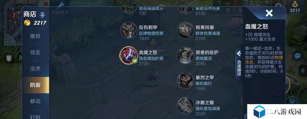307x119 pixels.
Task: Select the 防御 category tab
Action: coord(35,85)
